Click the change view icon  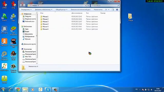[106, 10]
